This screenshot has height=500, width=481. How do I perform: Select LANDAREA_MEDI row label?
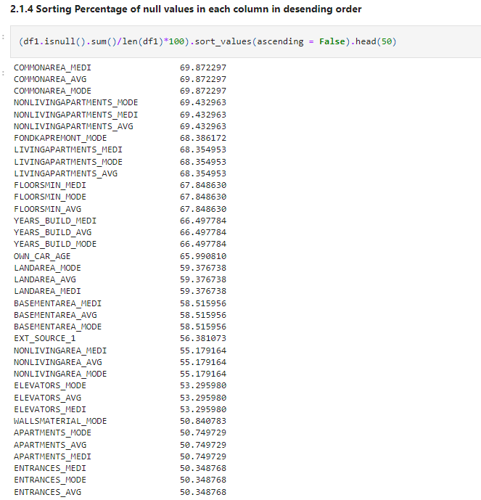point(47,291)
